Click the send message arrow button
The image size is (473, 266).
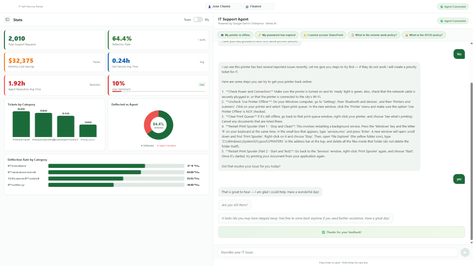(465, 252)
